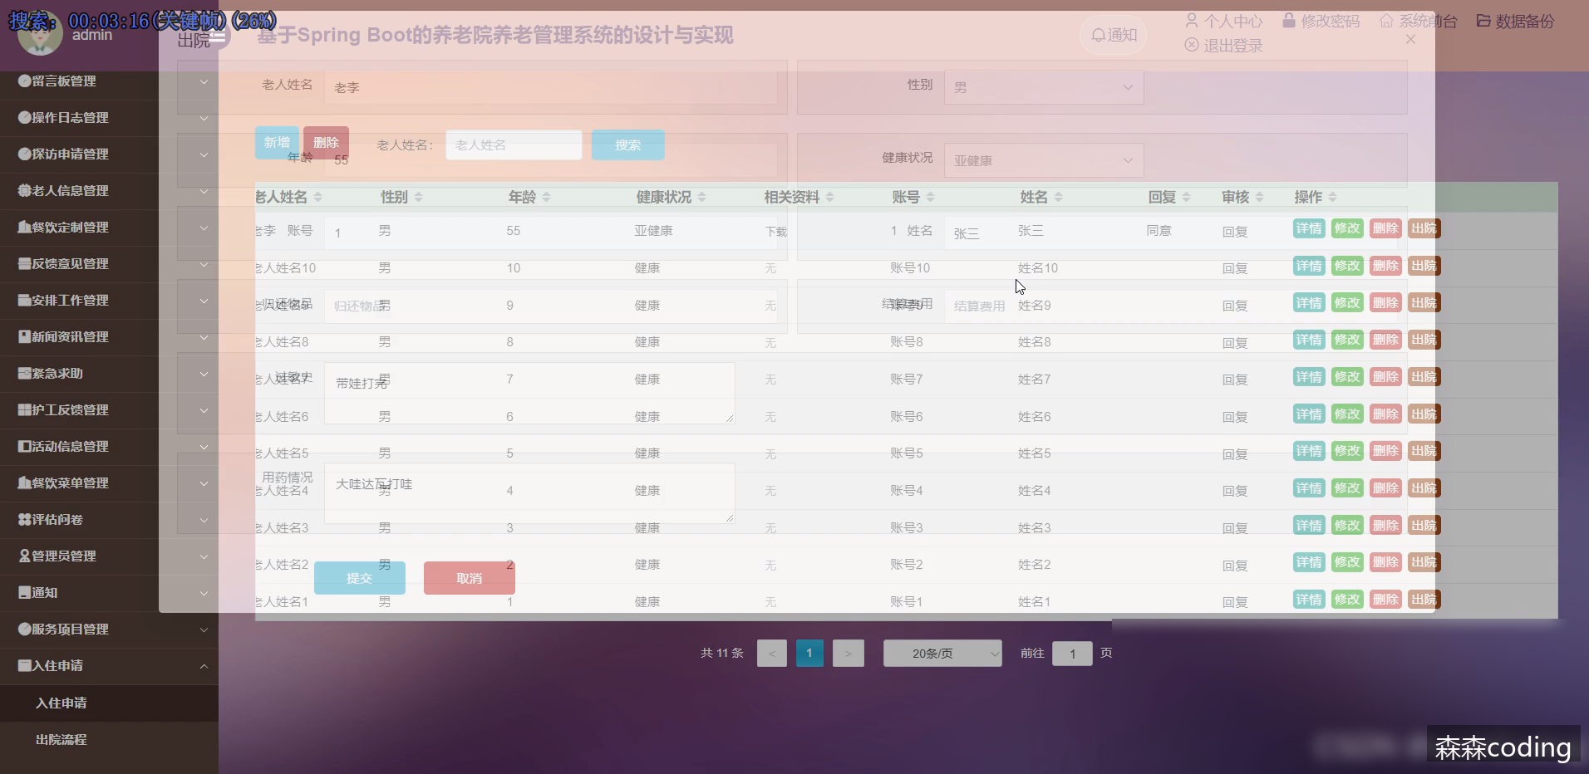The width and height of the screenshot is (1589, 774).
Task: Click 回复 in the 姓名7 row
Action: click(x=1235, y=380)
